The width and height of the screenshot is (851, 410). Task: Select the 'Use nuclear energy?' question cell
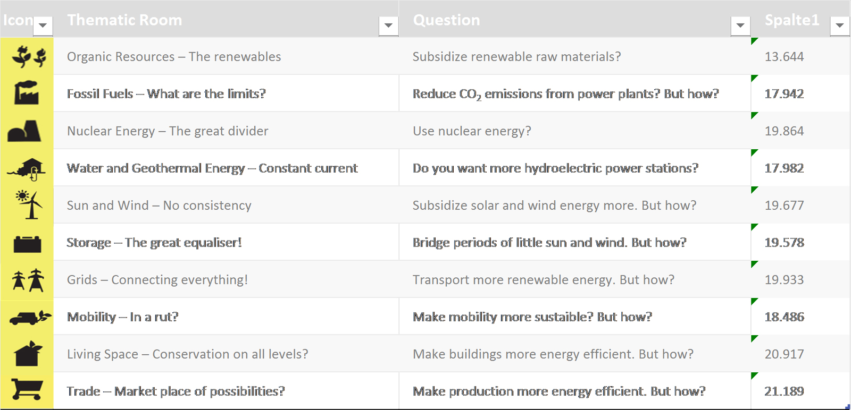point(472,131)
